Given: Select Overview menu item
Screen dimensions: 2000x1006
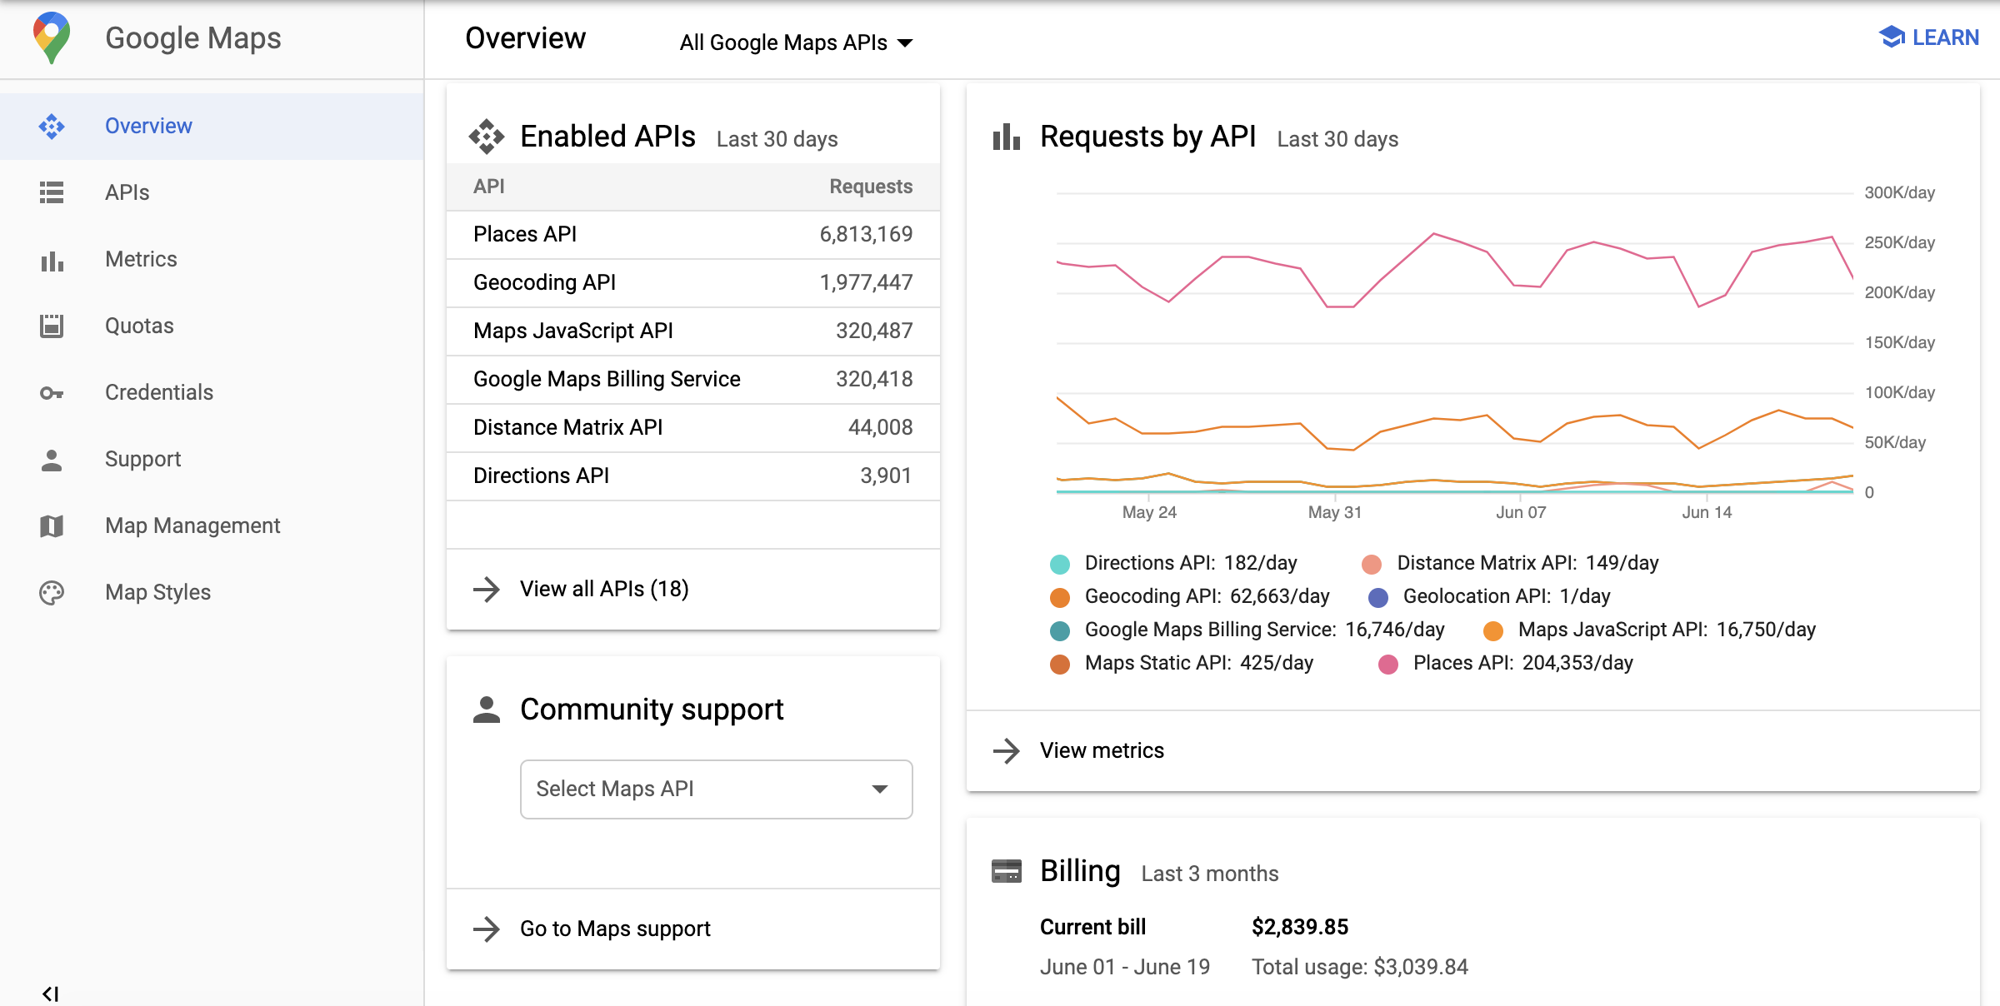Looking at the screenshot, I should tap(149, 124).
